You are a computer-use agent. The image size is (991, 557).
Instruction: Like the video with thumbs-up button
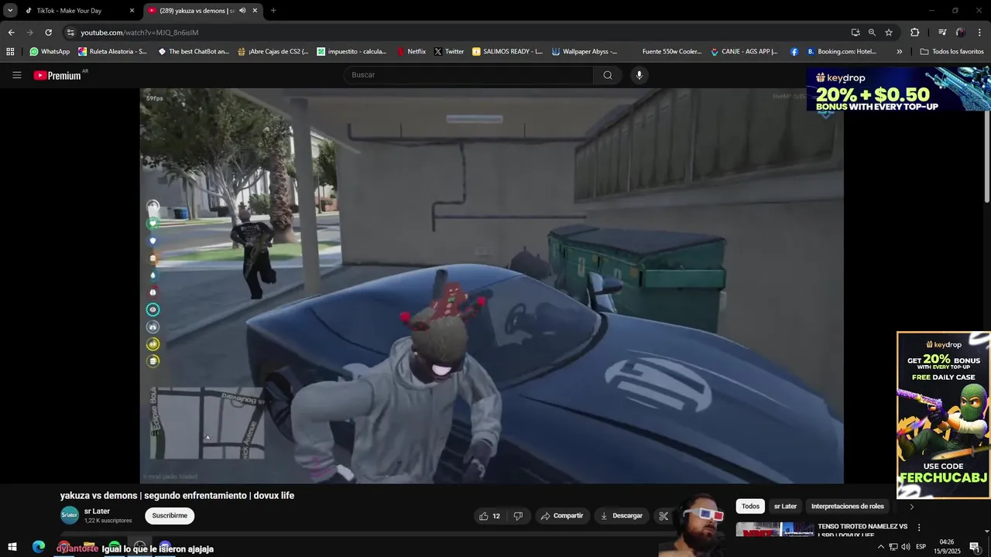click(x=490, y=516)
